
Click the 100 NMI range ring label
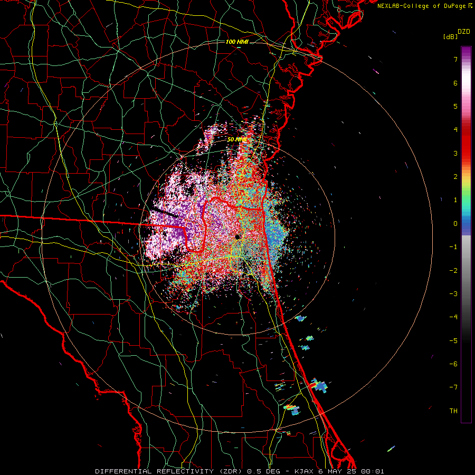coord(237,42)
